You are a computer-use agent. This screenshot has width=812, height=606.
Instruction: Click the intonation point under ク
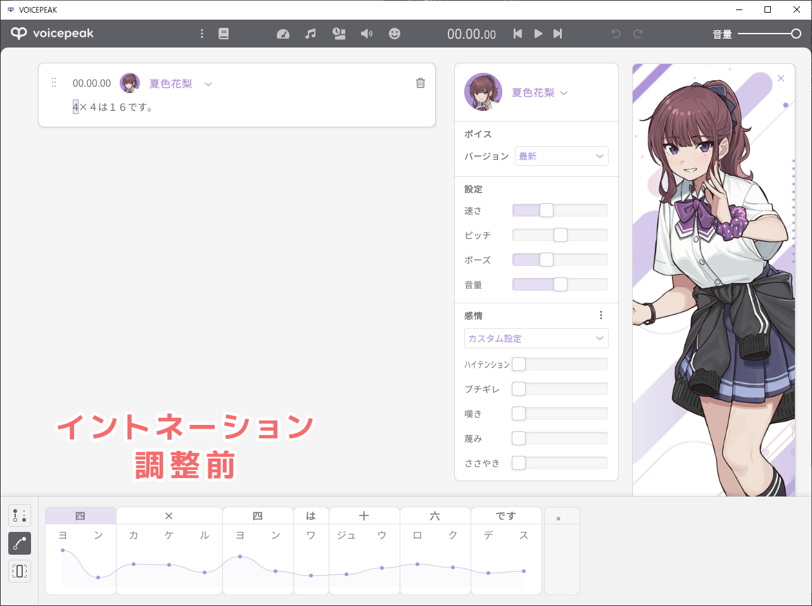pyautogui.click(x=453, y=567)
